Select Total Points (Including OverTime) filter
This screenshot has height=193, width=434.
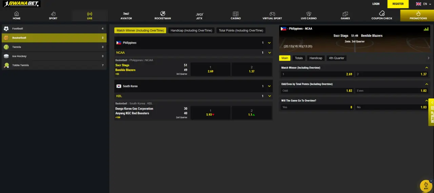[241, 30]
